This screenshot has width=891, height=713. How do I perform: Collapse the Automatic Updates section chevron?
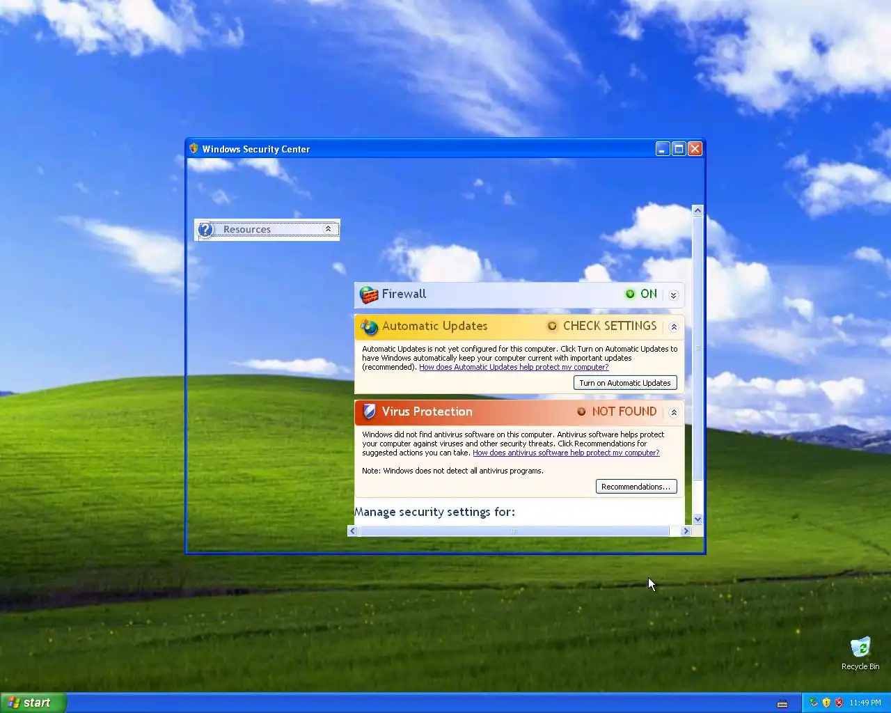[x=673, y=327]
